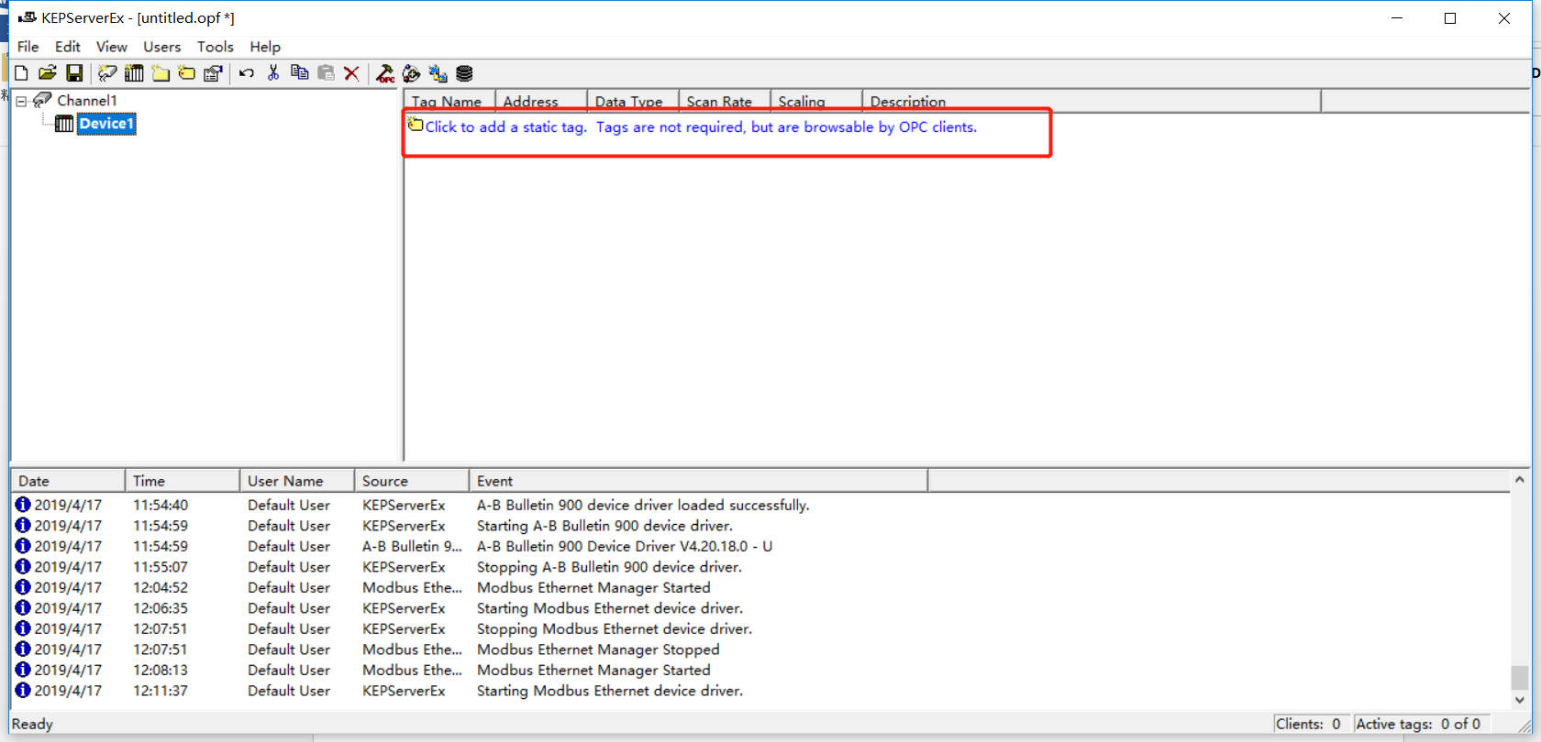
Task: Click the event log Source column header
Action: click(x=412, y=480)
